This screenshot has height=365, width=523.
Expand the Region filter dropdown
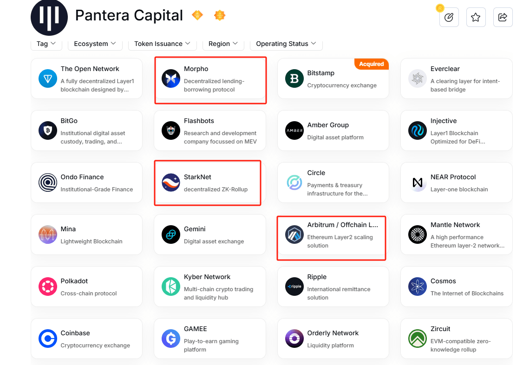click(x=223, y=43)
